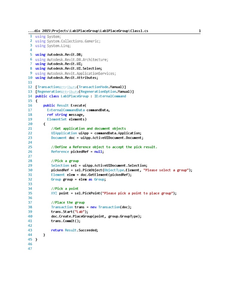Click 'Transaction trans = new Transaction(doc);'

click(91, 207)
